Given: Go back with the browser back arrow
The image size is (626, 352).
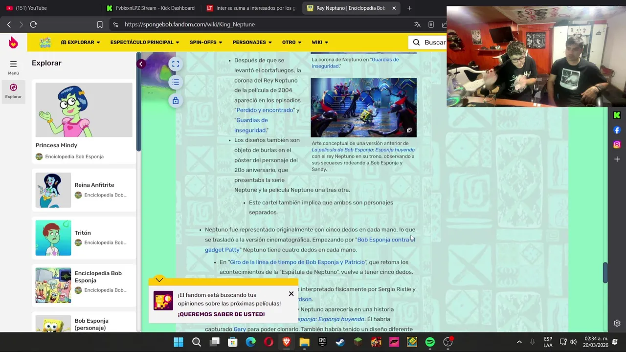Looking at the screenshot, I should (9, 24).
